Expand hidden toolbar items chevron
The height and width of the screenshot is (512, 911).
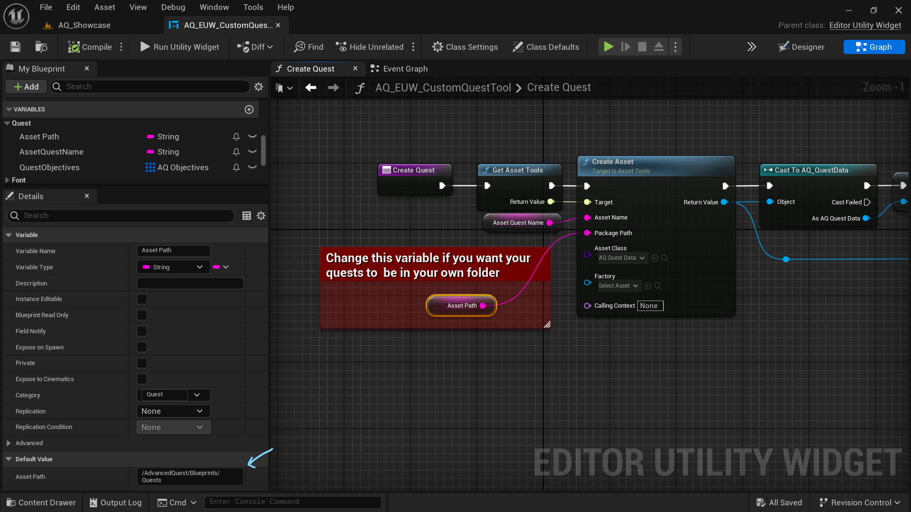point(752,47)
